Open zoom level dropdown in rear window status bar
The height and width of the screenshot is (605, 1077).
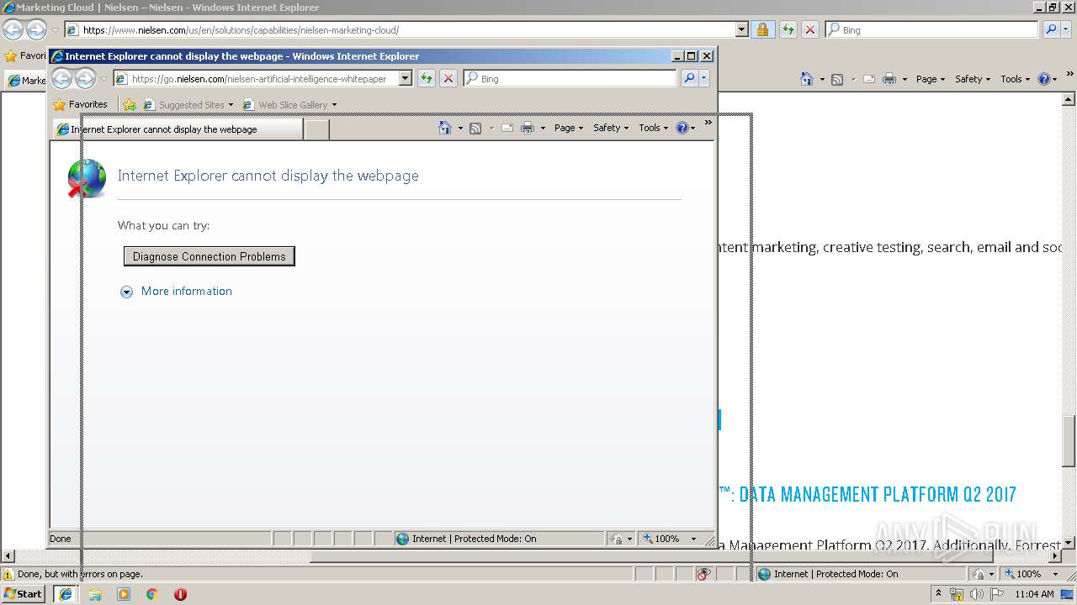point(1056,574)
